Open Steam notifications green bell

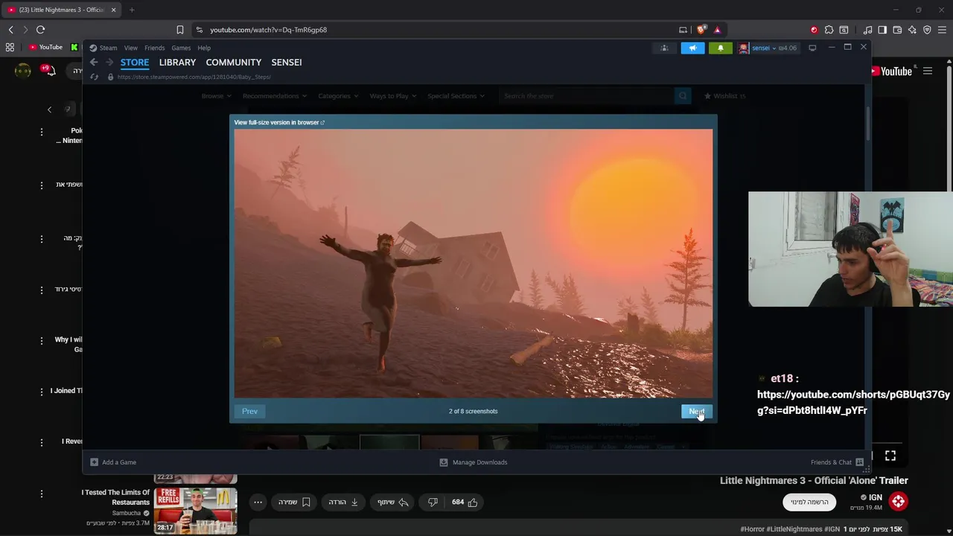tap(720, 48)
